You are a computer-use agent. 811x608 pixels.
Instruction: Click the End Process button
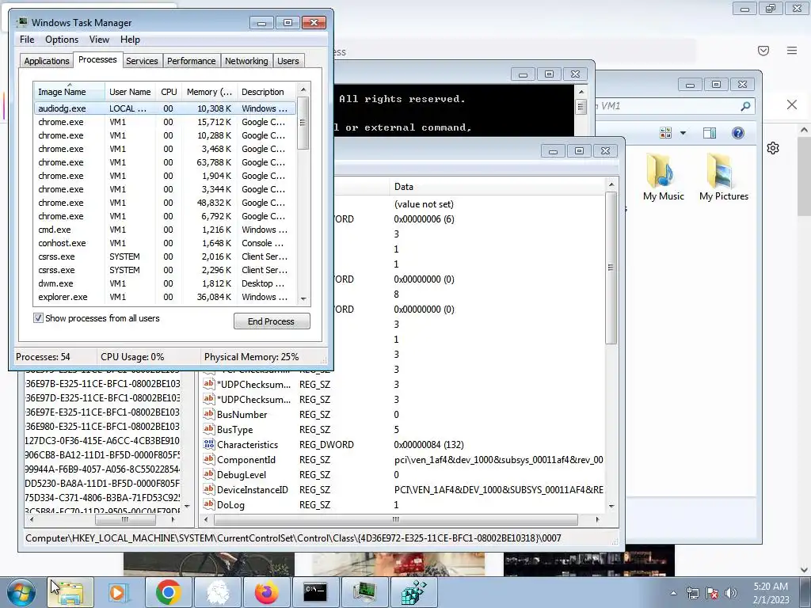(272, 321)
